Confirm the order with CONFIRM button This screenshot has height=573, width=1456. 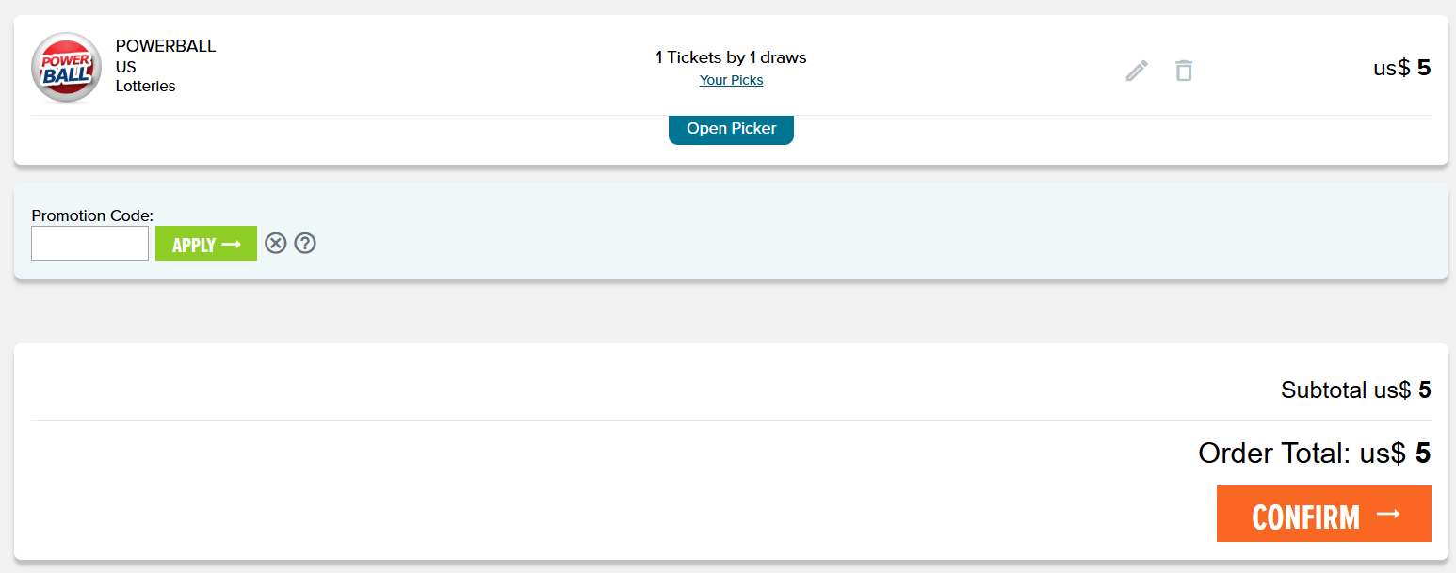1324,514
